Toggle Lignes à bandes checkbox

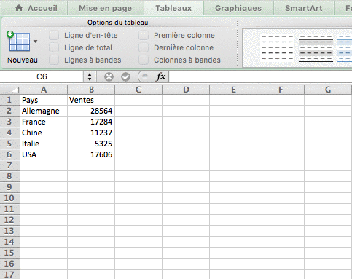(x=54, y=60)
